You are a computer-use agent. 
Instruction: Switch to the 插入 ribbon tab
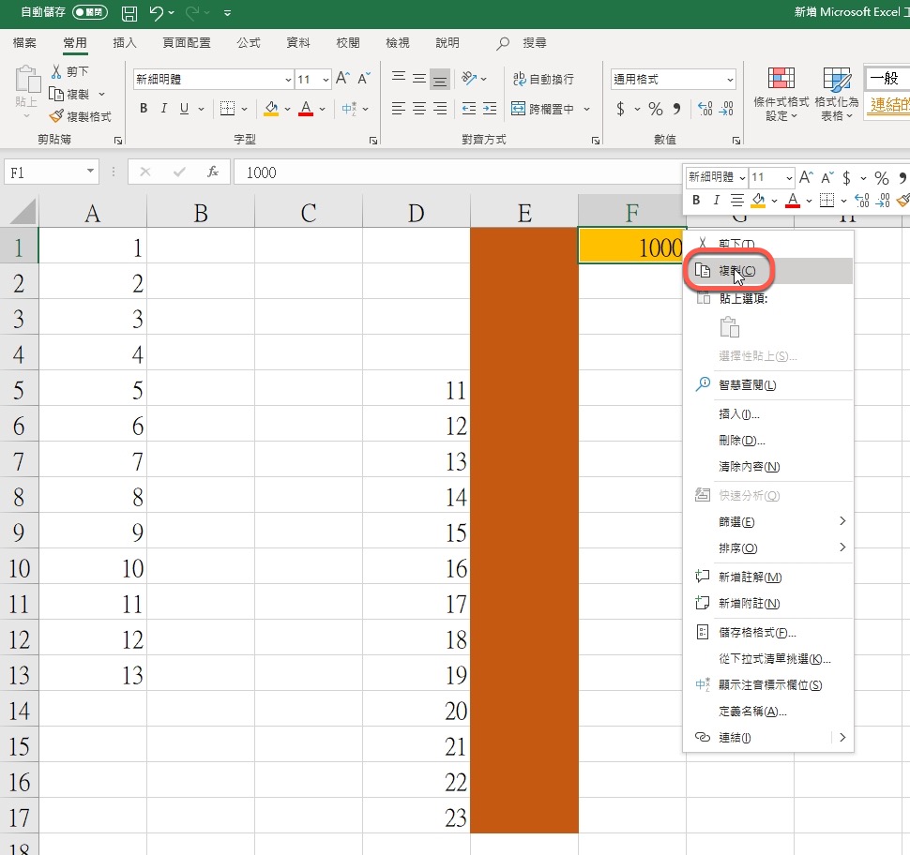[125, 43]
